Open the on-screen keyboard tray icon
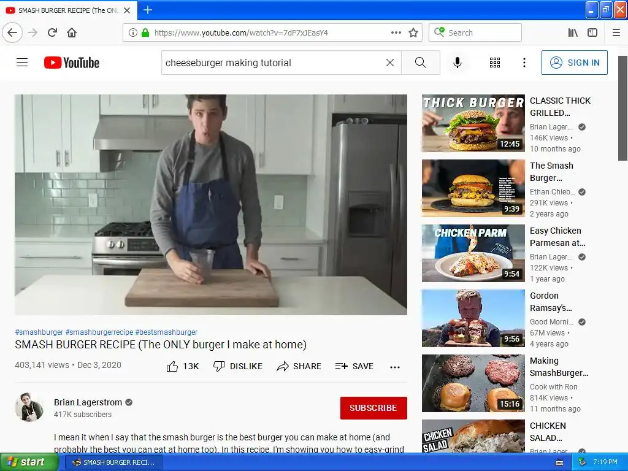Screen dimensions: 628x471 [x=559, y=462]
